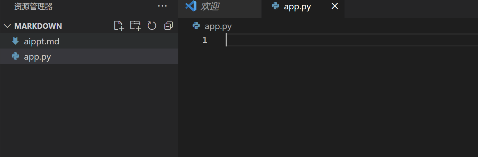
Task: Click the Python icon beside app.py in explorer
Action: 15,56
